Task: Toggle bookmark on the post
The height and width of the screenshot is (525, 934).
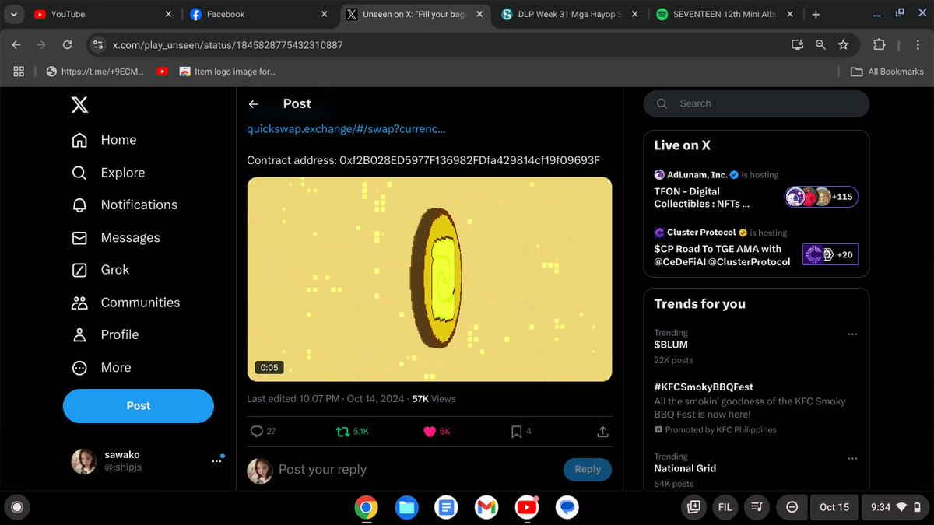Action: click(521, 431)
